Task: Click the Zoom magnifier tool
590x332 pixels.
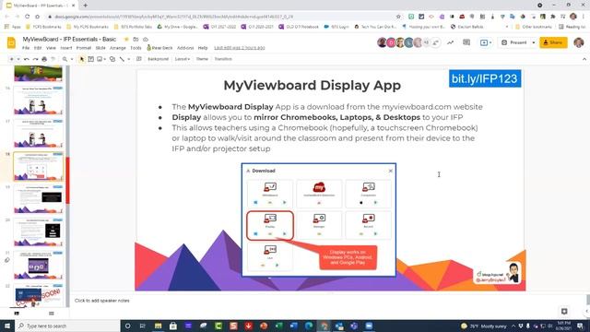Action: pos(65,59)
